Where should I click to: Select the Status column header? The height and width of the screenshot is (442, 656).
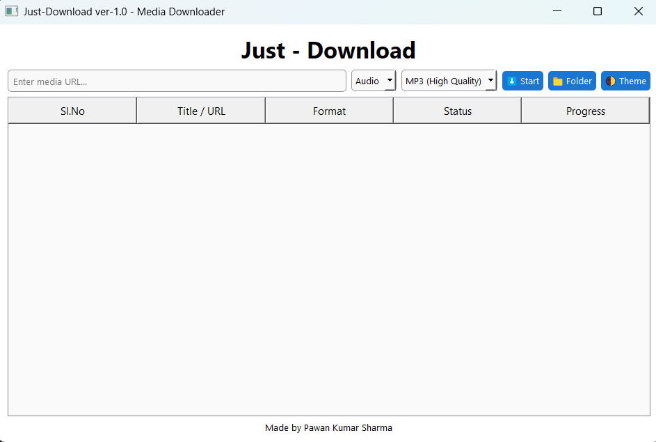coord(457,111)
